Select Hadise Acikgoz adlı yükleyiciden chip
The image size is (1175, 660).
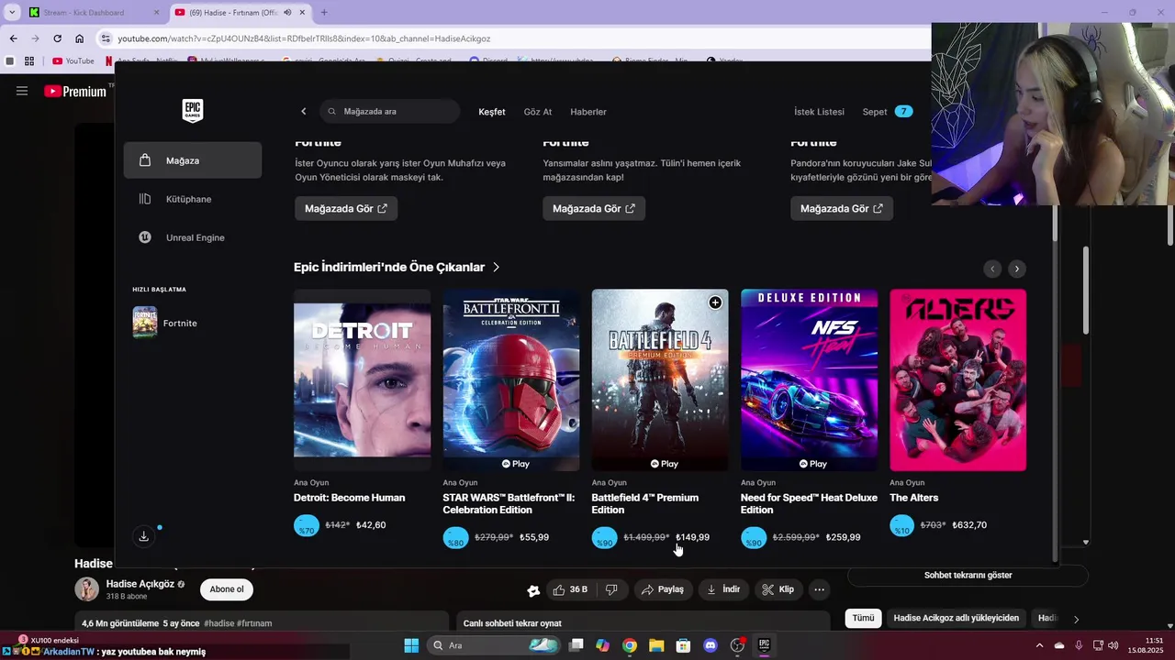(956, 618)
